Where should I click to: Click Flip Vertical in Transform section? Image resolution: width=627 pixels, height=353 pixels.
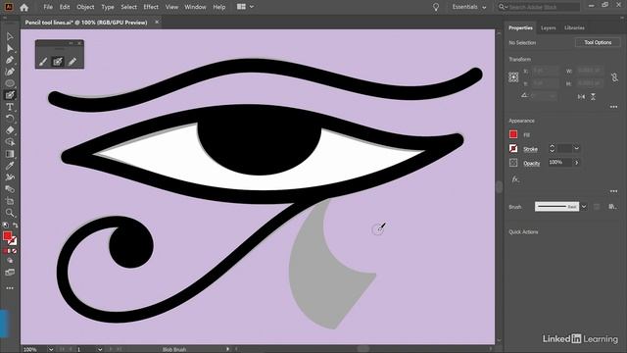593,96
